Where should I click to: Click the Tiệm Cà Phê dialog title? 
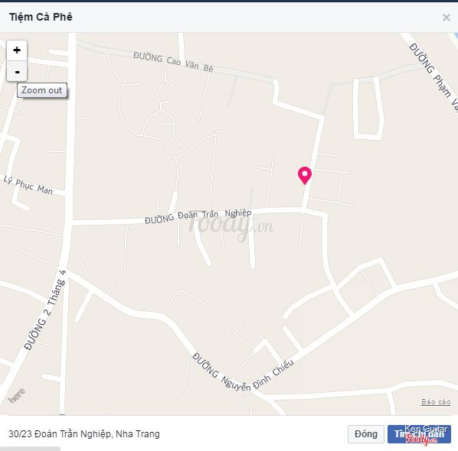[41, 17]
